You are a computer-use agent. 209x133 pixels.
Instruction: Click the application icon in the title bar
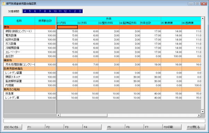(x=3, y=3)
